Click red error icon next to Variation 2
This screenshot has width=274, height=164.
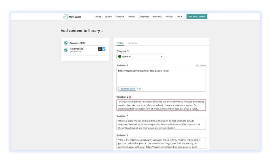(130, 97)
